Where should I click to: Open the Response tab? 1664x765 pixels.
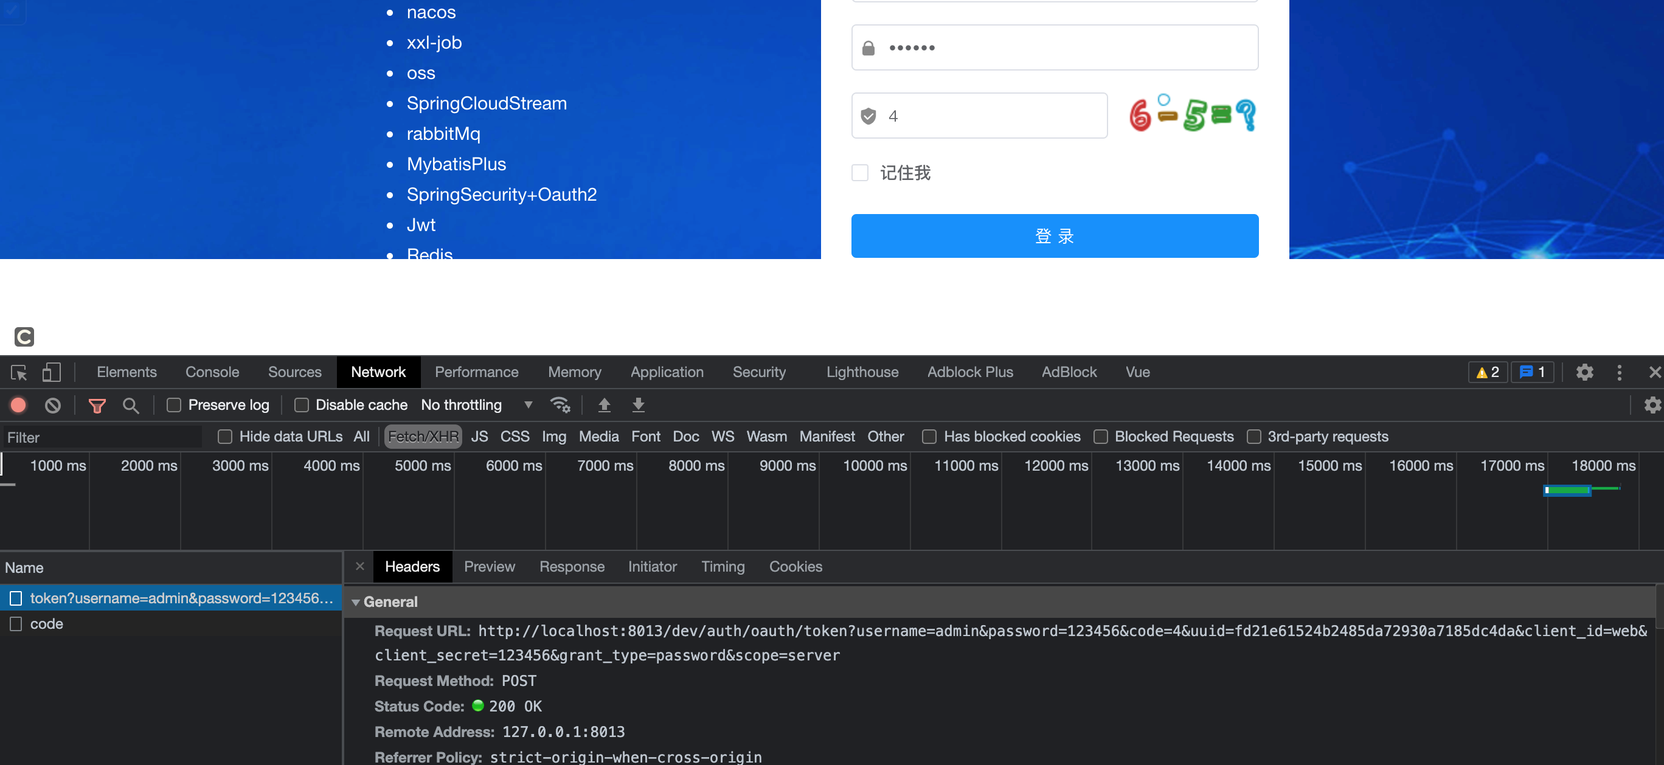[x=572, y=567]
